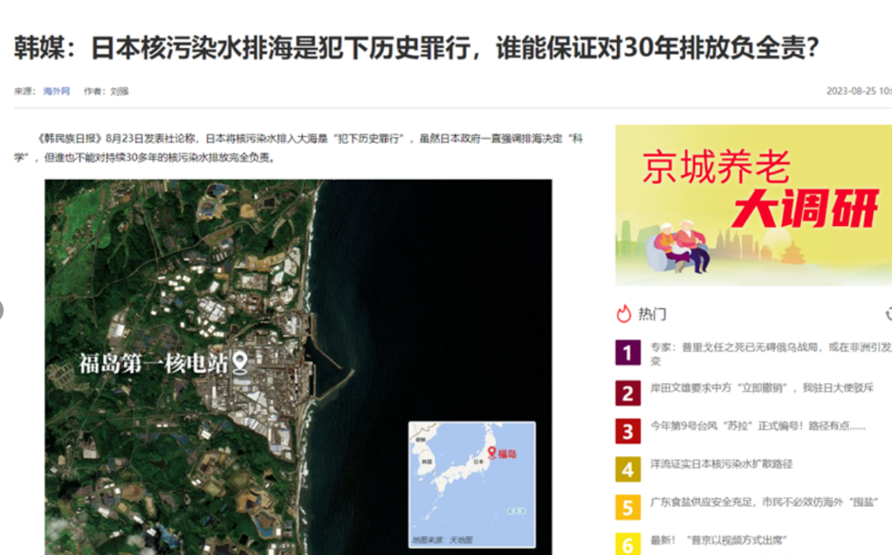Open the 洋流证实日本核污染水扩散路径 article
Screen dimensions: 892x555
coord(721,464)
